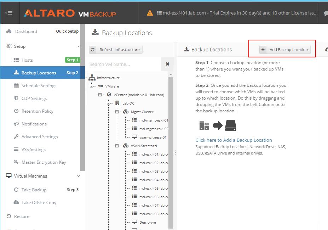This screenshot has width=328, height=230.
Task: Click the Altaro VM Backup logo
Action: point(70,13)
